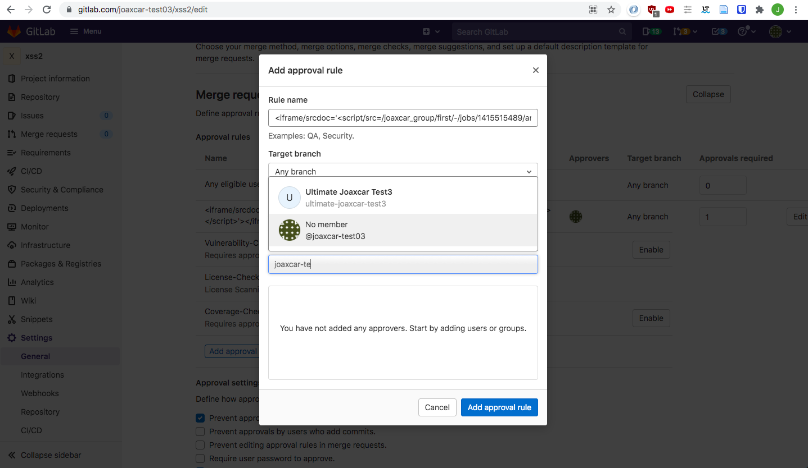Screen dimensions: 808x468
Task: Enable the Coverage-Check rule
Action: pos(651,318)
